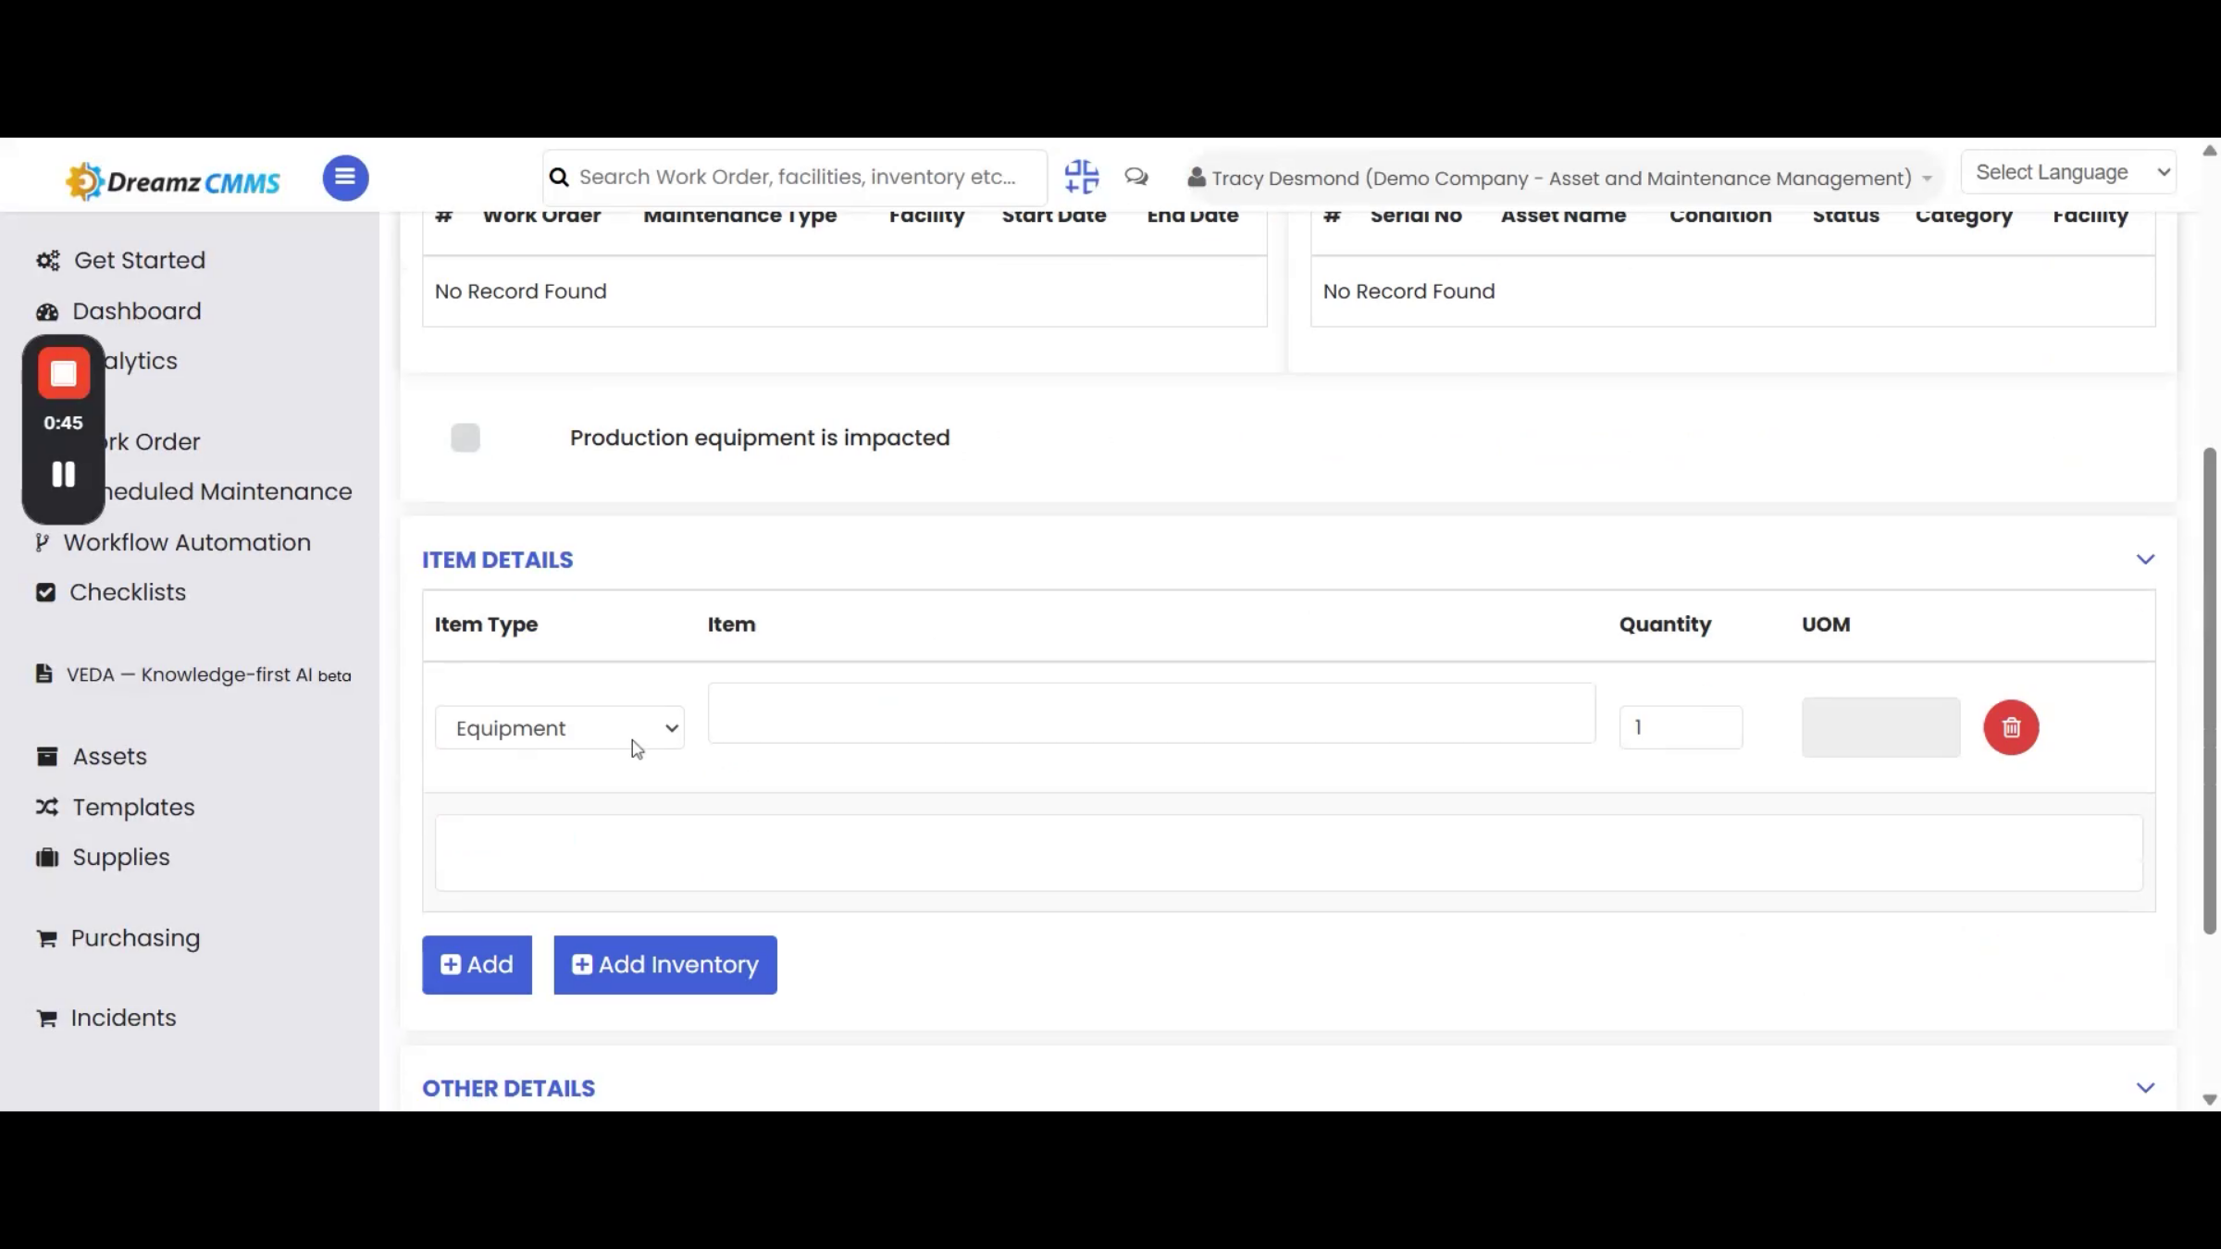The image size is (2221, 1249).
Task: Click the Purchasing cart icon
Action: click(46, 938)
